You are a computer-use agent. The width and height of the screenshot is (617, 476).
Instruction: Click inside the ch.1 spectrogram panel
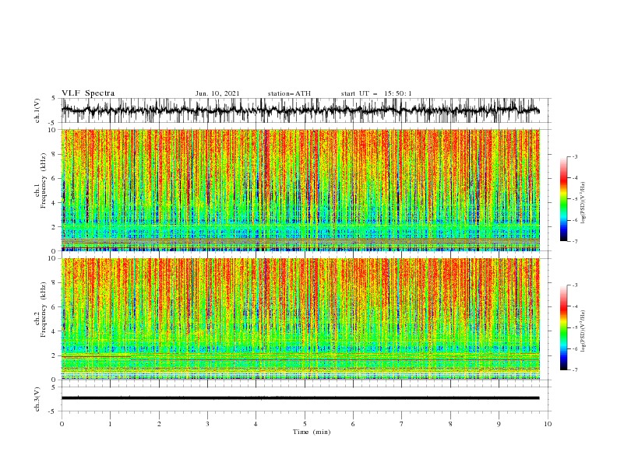[x=300, y=190]
